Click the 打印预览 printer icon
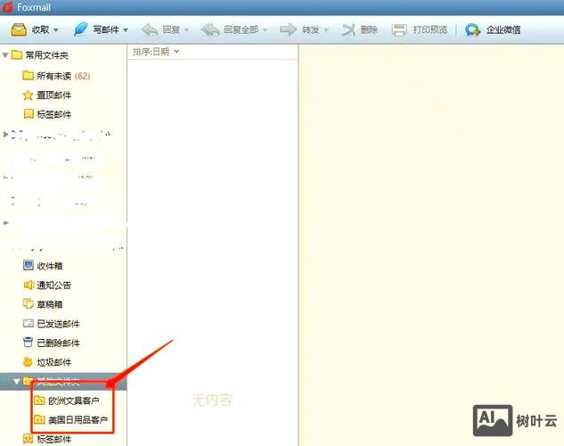 click(399, 29)
